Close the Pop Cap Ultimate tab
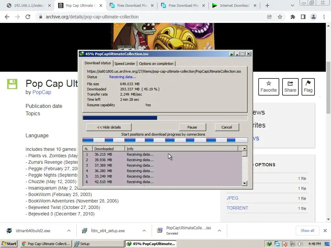 [101, 5]
